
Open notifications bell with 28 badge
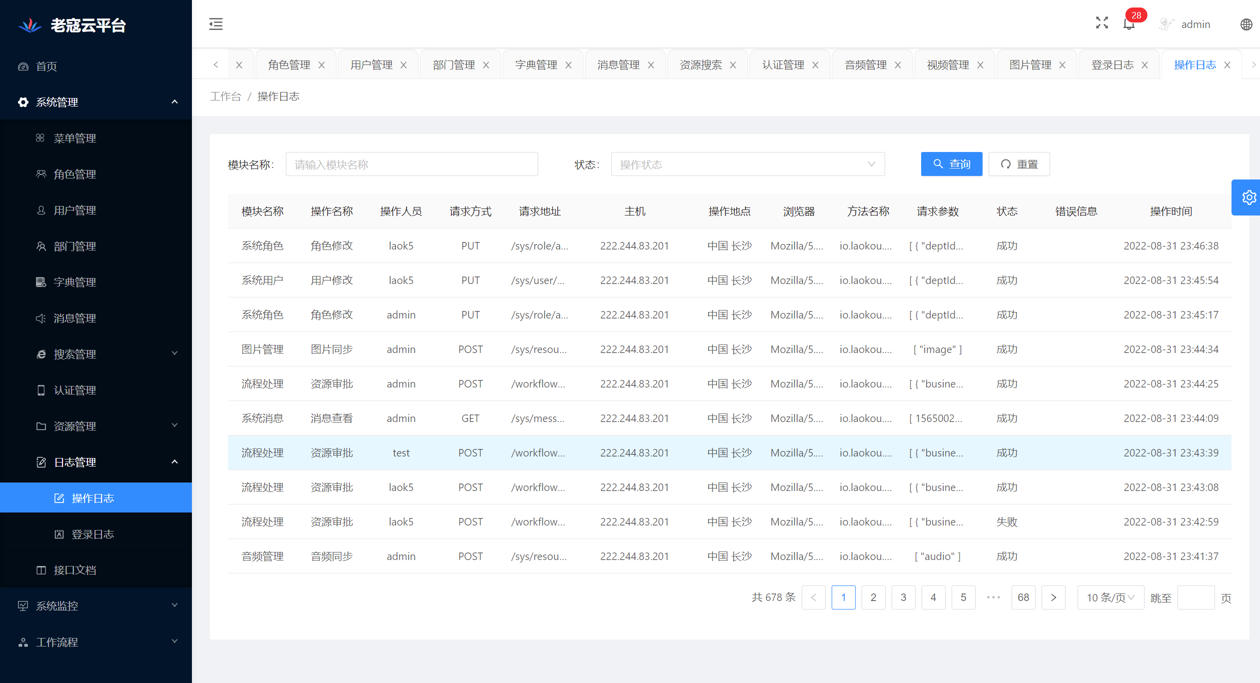pyautogui.click(x=1129, y=24)
